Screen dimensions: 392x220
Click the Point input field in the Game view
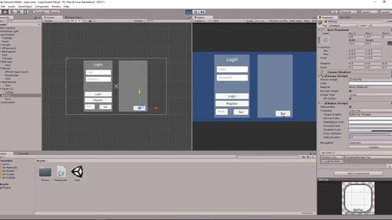pyautogui.click(x=222, y=111)
